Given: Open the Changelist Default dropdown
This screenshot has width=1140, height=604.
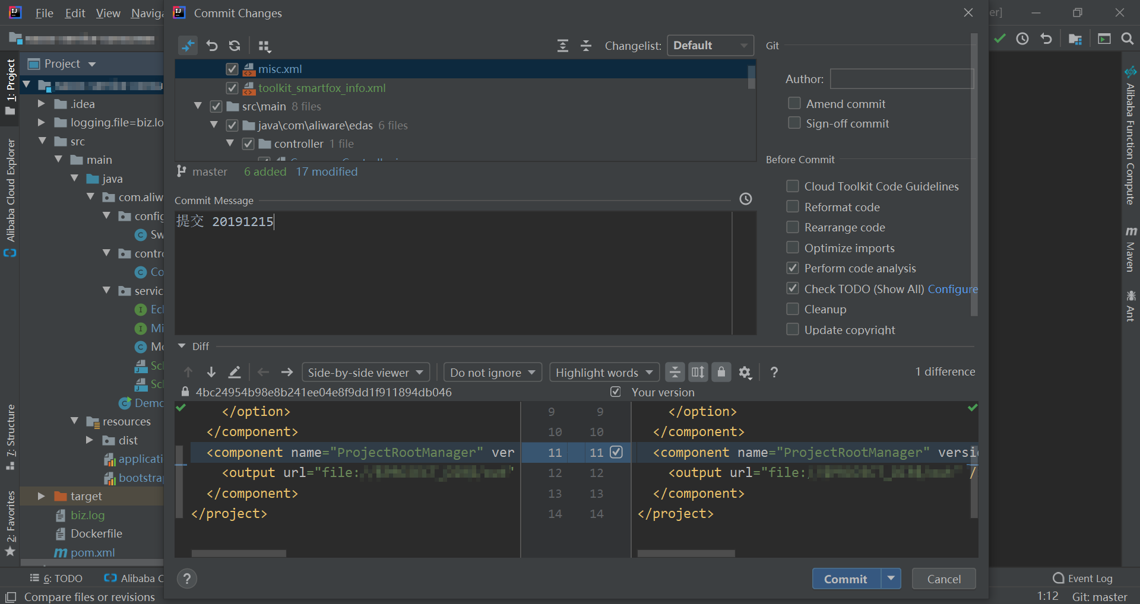Looking at the screenshot, I should pos(710,46).
